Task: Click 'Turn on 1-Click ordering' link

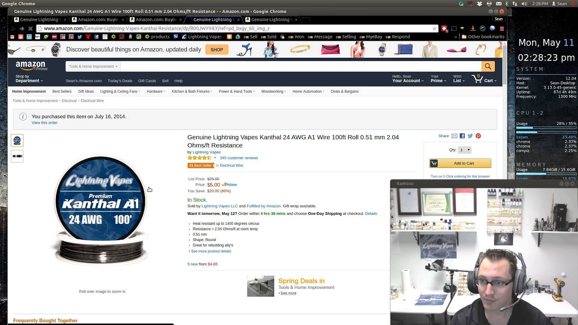Action: coord(460,176)
